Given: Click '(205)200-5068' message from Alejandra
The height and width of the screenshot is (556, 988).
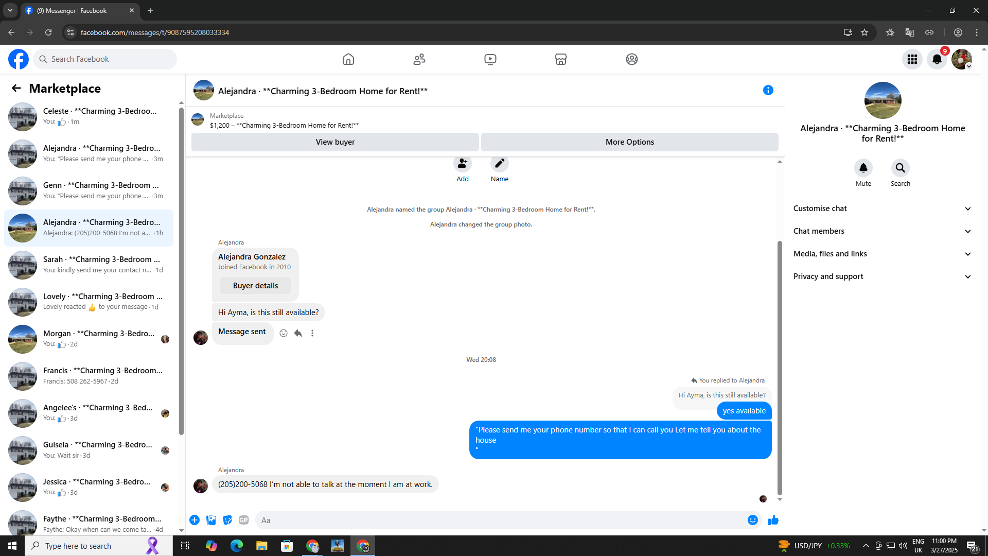Looking at the screenshot, I should tap(325, 484).
